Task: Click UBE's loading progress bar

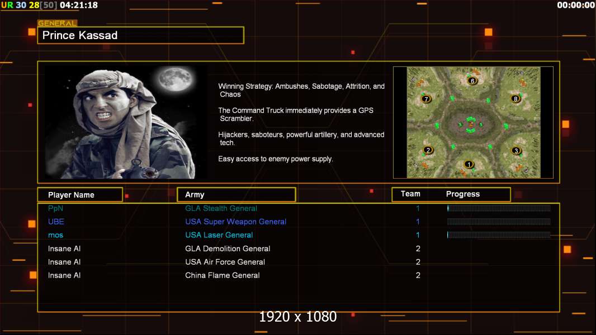Action: coord(499,222)
